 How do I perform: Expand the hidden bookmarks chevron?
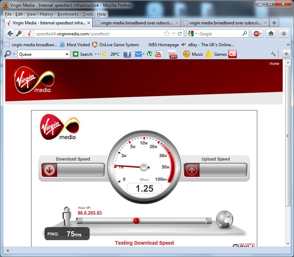pos(288,44)
